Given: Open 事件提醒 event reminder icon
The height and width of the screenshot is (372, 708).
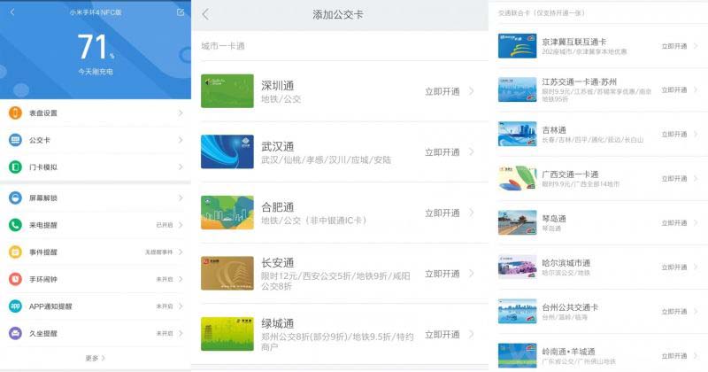Looking at the screenshot, I should 15,252.
